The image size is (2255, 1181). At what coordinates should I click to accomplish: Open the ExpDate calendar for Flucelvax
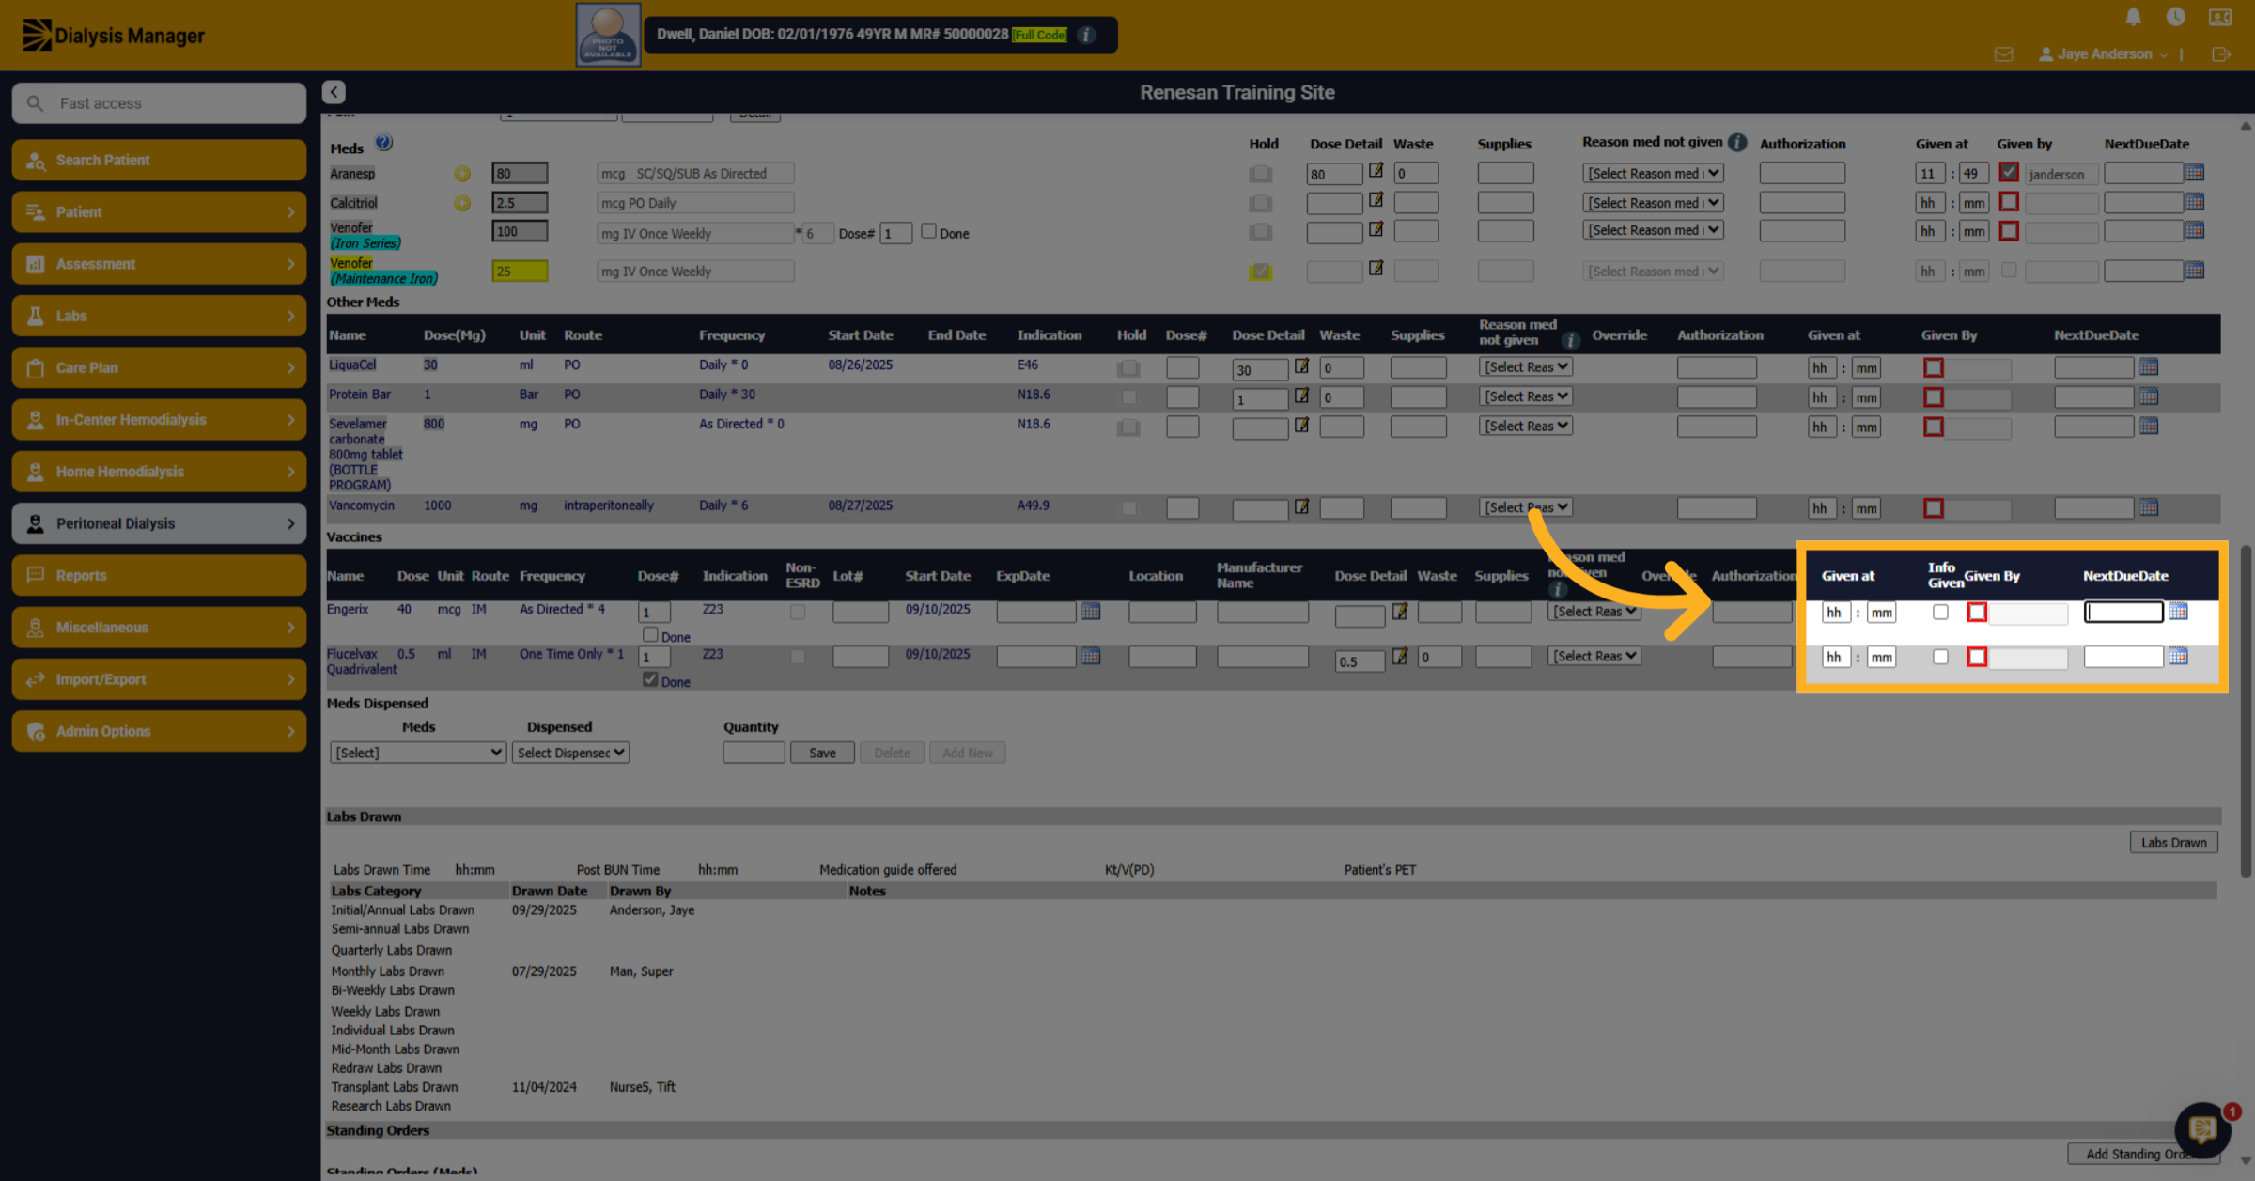[1090, 656]
